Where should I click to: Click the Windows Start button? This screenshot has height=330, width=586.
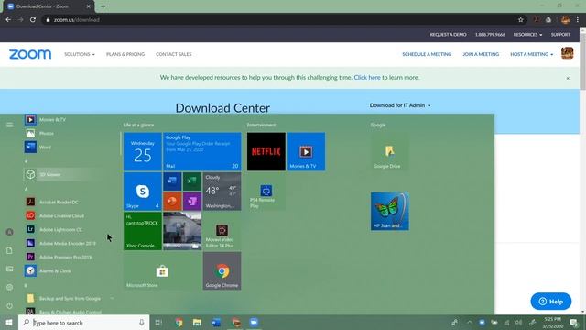[9, 322]
